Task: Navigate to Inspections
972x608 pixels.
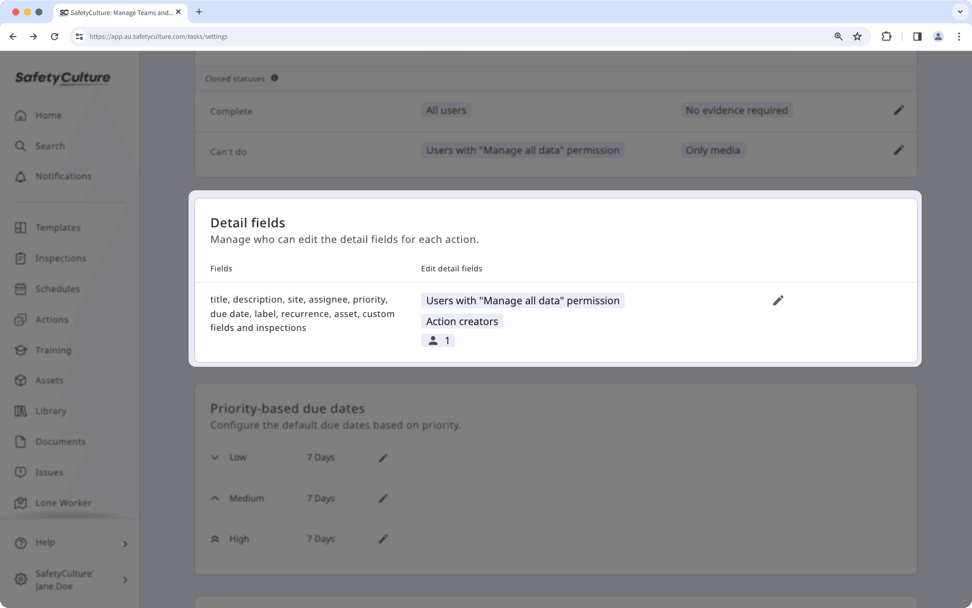Action: coord(60,258)
